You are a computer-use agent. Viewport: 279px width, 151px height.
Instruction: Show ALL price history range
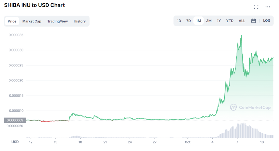click(242, 21)
